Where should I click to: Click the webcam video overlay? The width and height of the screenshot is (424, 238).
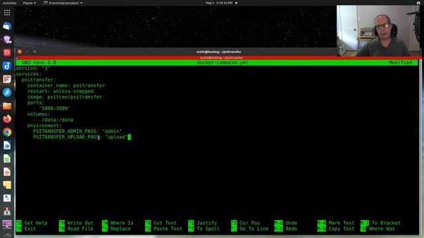tap(379, 31)
